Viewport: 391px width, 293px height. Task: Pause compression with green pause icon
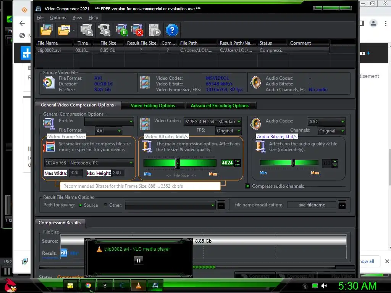(121, 30)
